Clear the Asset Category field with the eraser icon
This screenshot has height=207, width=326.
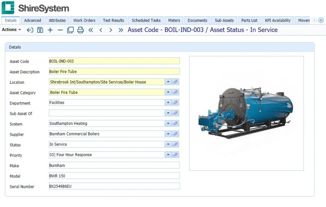pos(175,92)
